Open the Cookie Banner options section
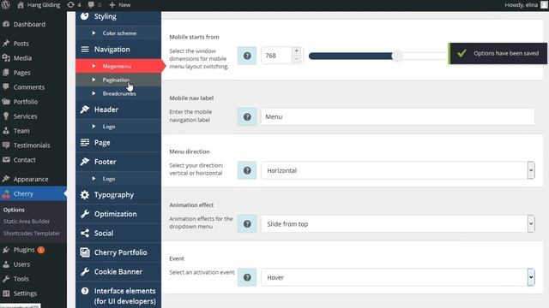 coord(118,272)
